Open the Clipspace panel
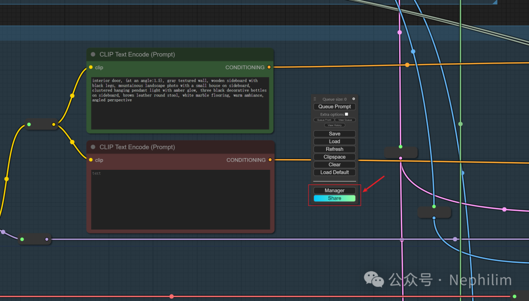 [335, 157]
